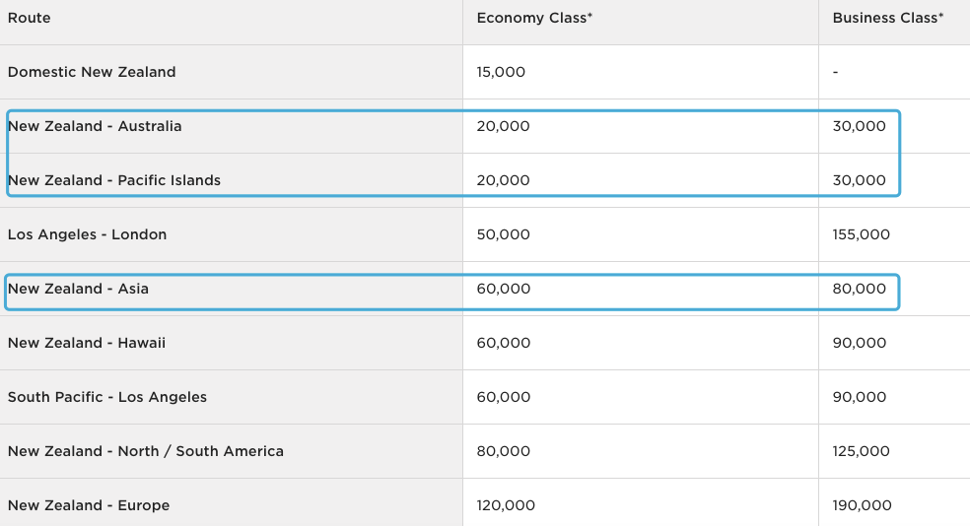Select the Los Angeles - London route
Image resolution: width=970 pixels, height=526 pixels.
coord(87,234)
